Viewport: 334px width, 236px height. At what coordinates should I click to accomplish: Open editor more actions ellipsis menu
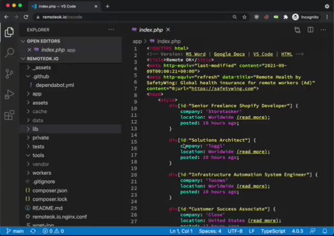(323, 30)
